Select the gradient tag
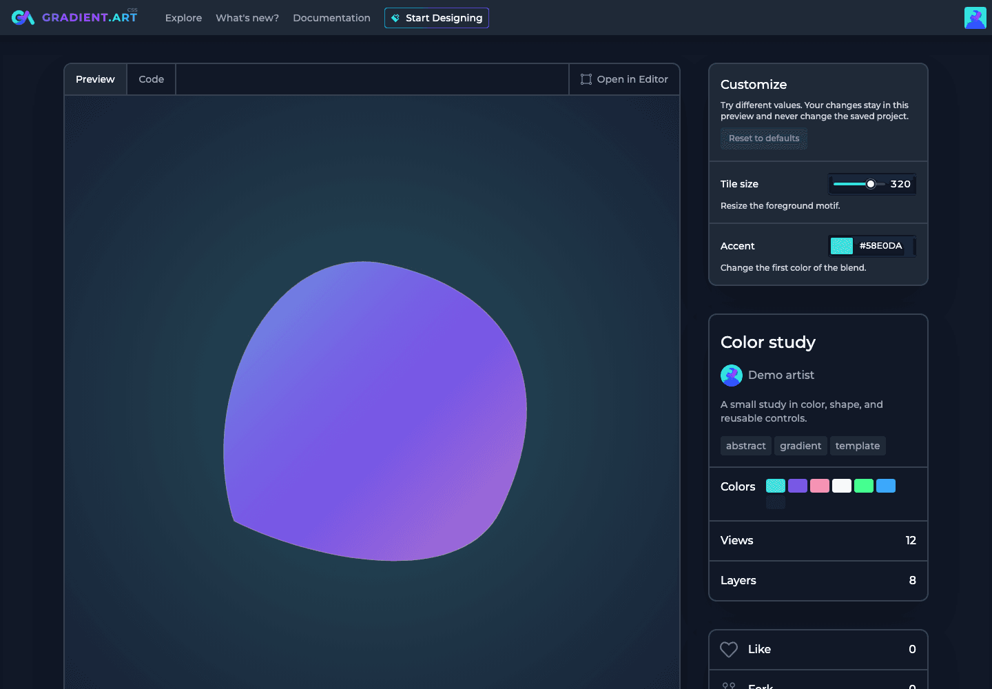 (x=800, y=446)
